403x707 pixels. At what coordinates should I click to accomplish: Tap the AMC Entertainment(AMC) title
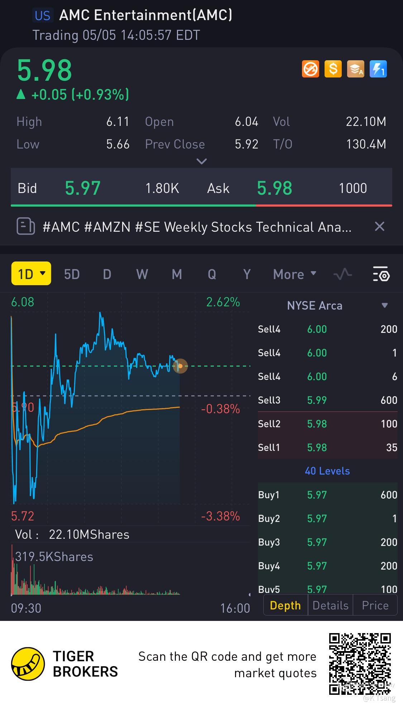pyautogui.click(x=145, y=15)
